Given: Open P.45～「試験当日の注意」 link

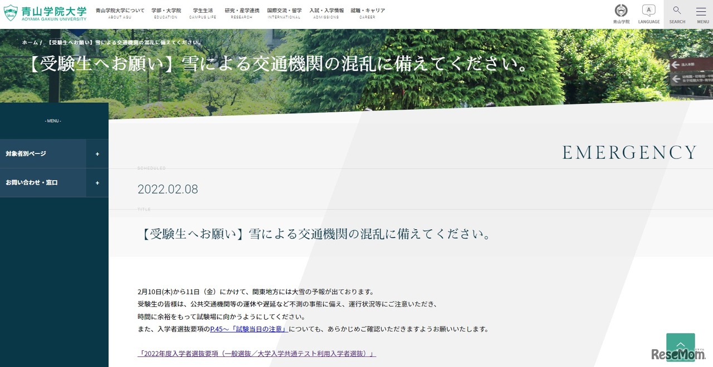Looking at the screenshot, I should [x=248, y=329].
